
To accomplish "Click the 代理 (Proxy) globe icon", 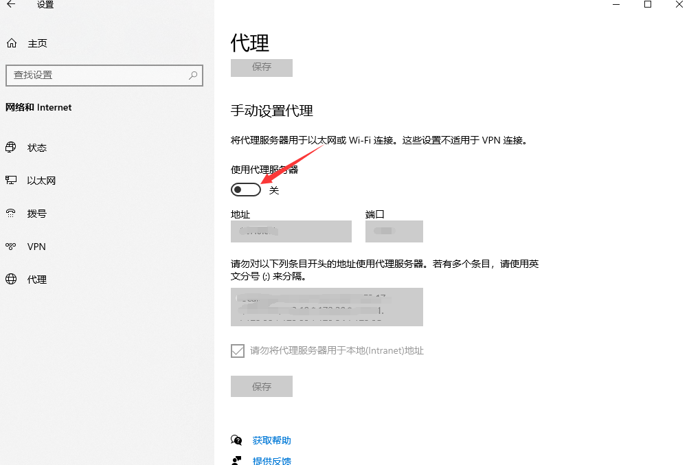I will point(12,279).
